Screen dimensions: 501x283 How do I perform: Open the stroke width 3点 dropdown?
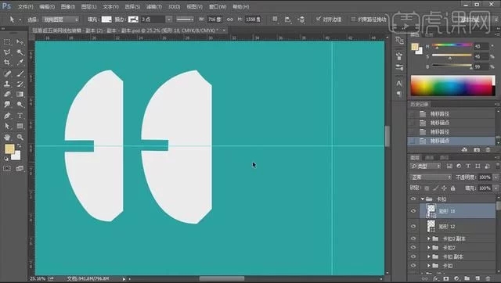[169, 20]
